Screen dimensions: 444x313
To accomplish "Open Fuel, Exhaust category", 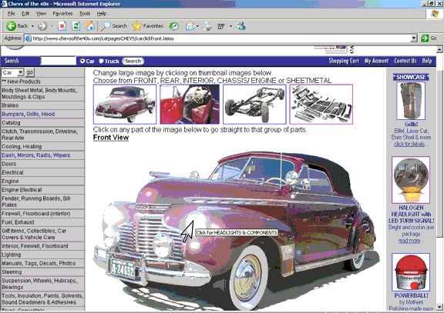I will [18, 222].
